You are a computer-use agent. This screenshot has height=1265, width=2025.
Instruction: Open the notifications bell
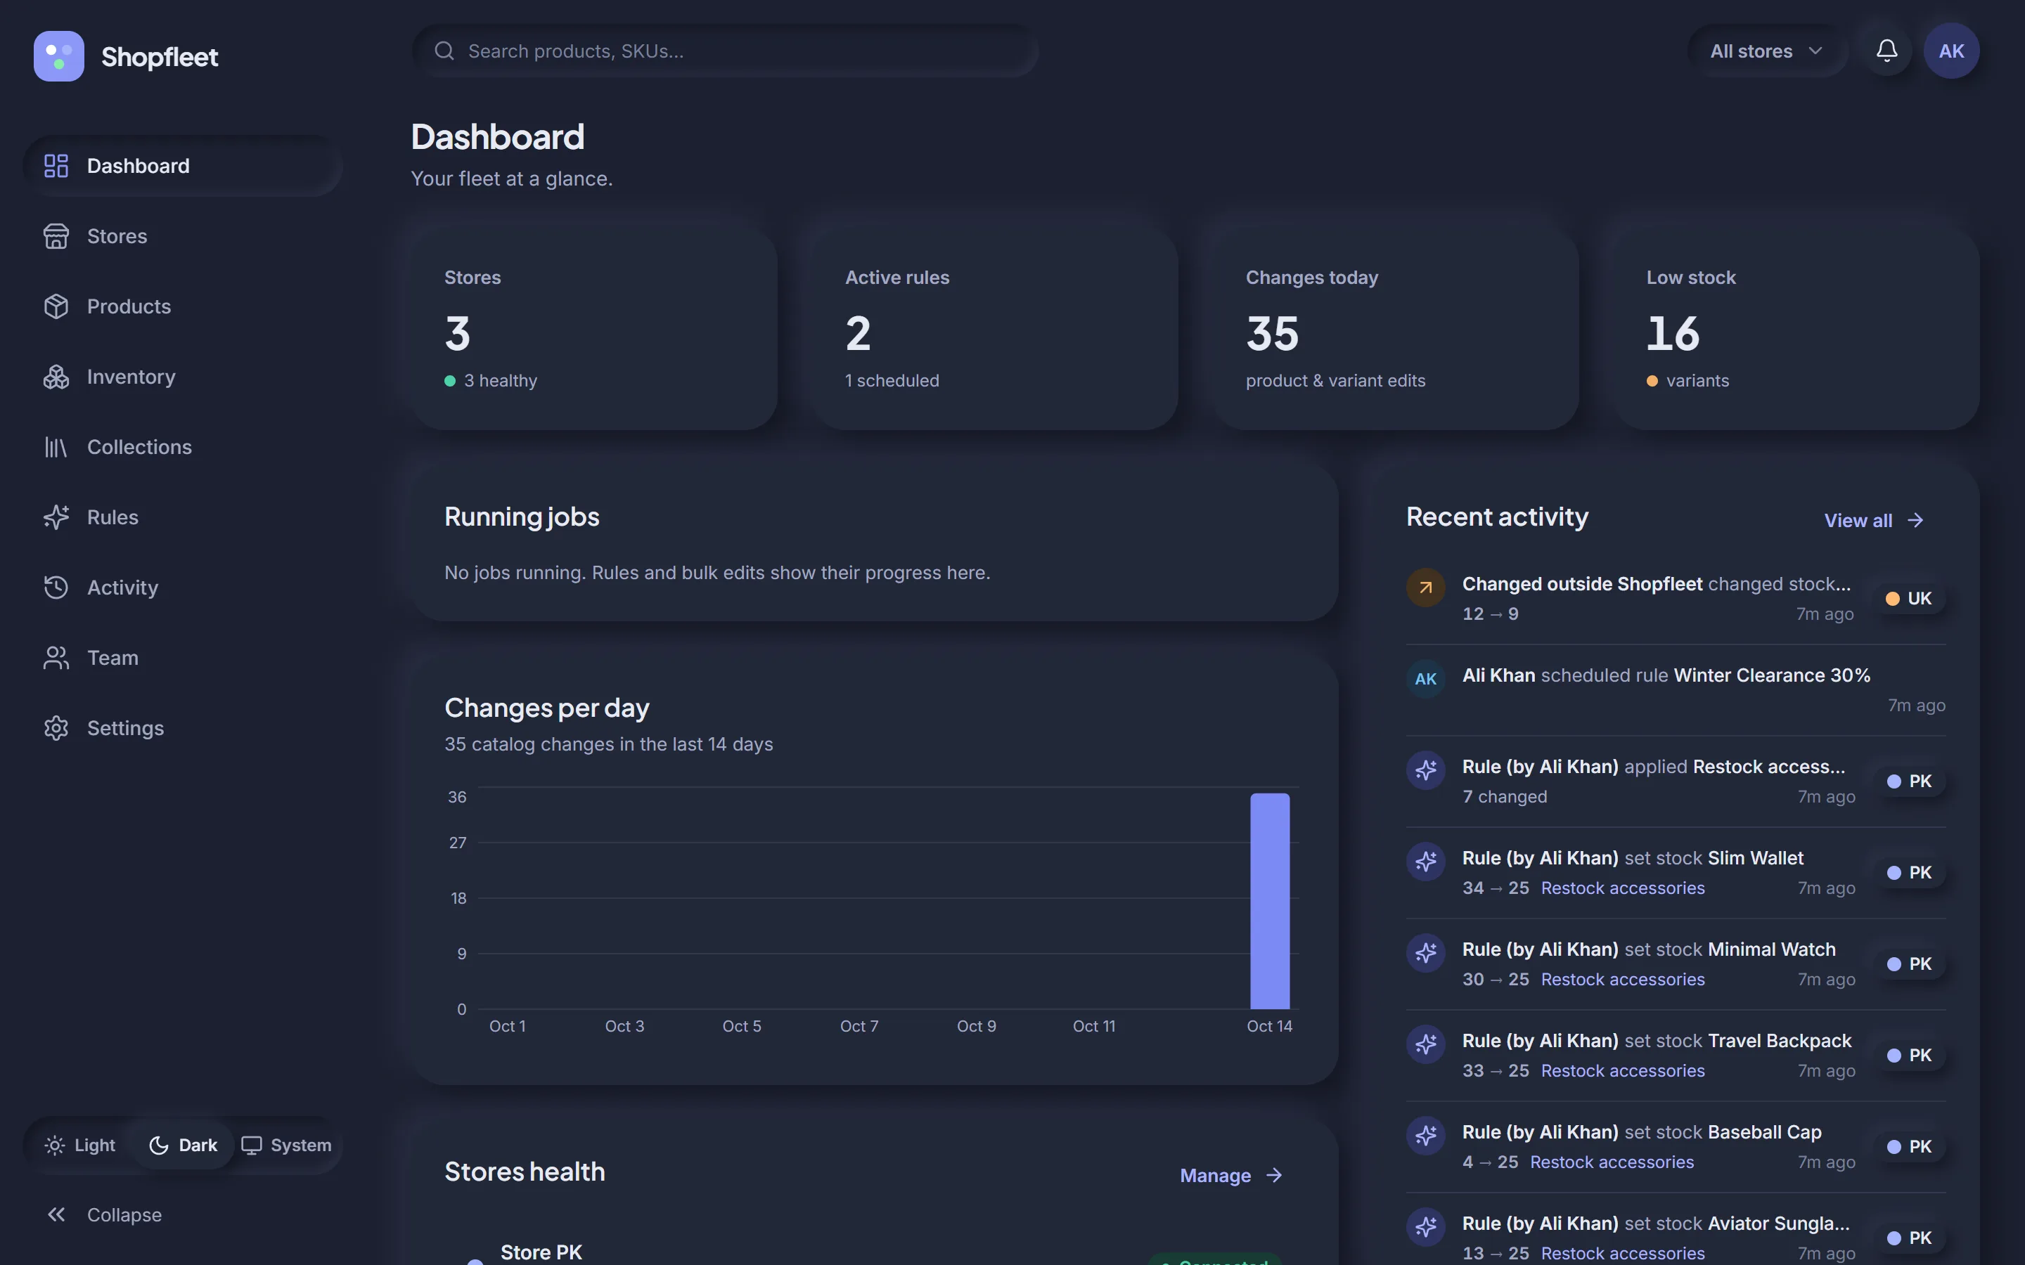(x=1886, y=51)
